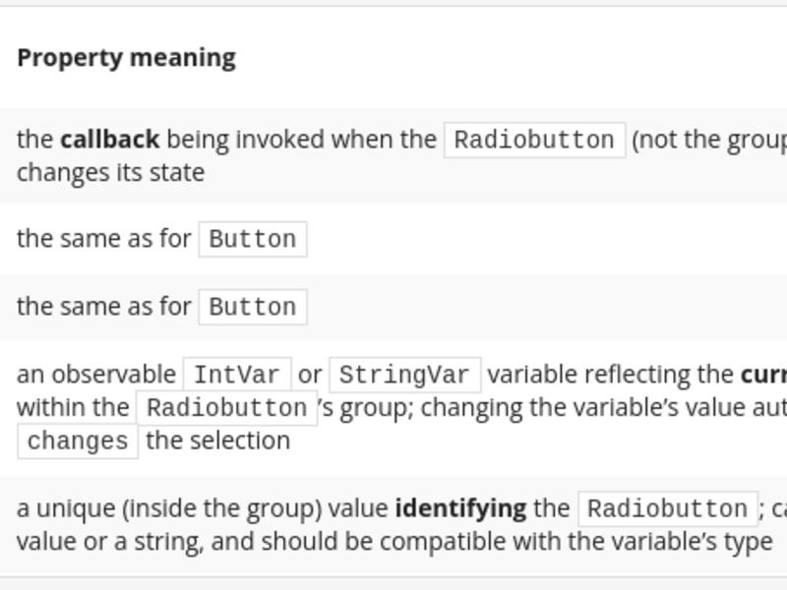Click the phrase 'a unique (inside the group)'
This screenshot has width=787, height=590.
(x=169, y=508)
